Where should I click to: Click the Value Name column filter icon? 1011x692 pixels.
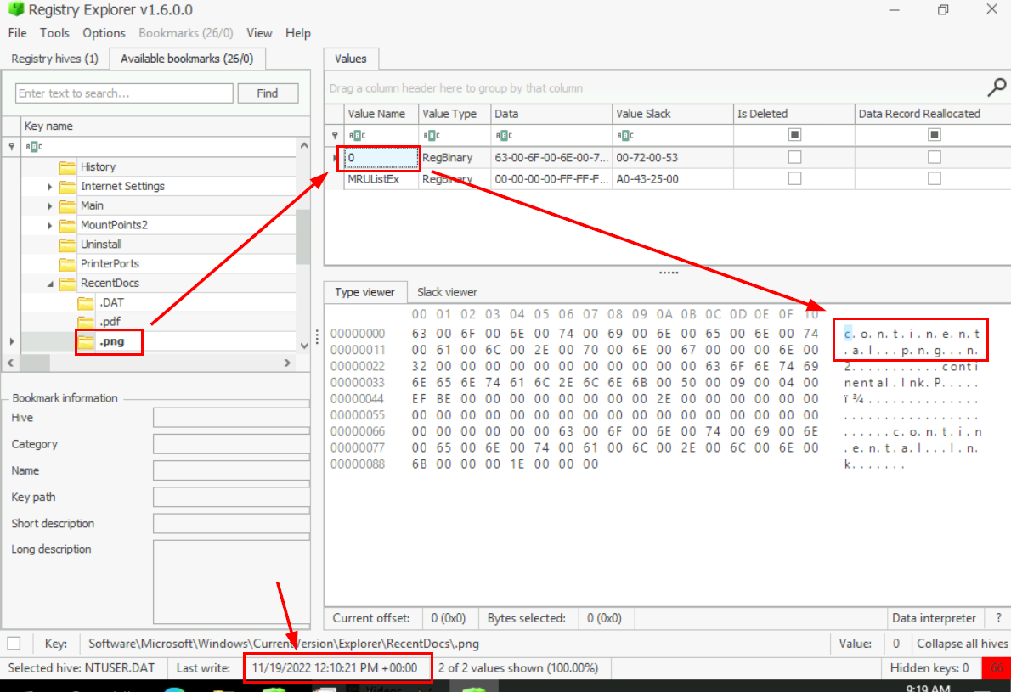click(x=357, y=135)
